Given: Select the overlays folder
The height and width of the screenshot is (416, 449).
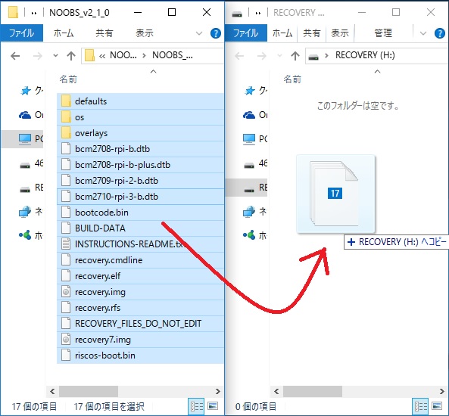Looking at the screenshot, I should pos(140,133).
